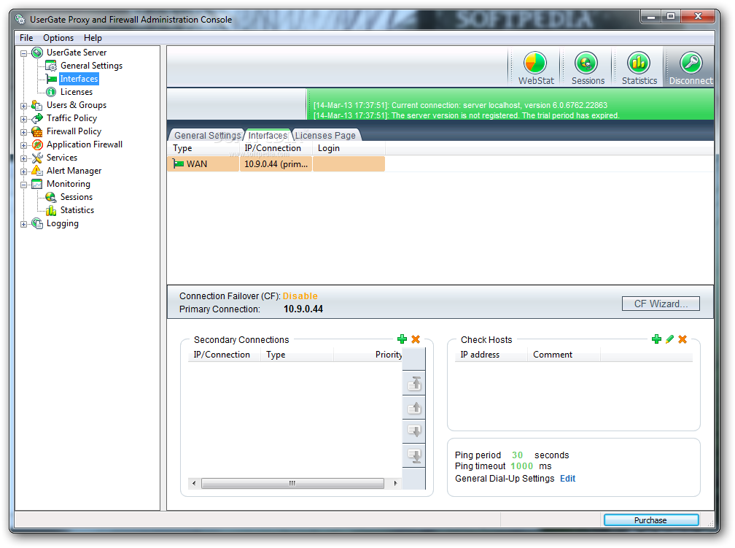Add a secondary connection with green plus

[x=402, y=339]
